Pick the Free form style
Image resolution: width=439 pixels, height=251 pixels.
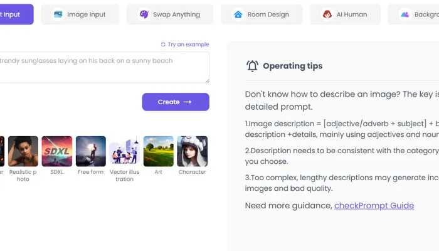(x=91, y=151)
